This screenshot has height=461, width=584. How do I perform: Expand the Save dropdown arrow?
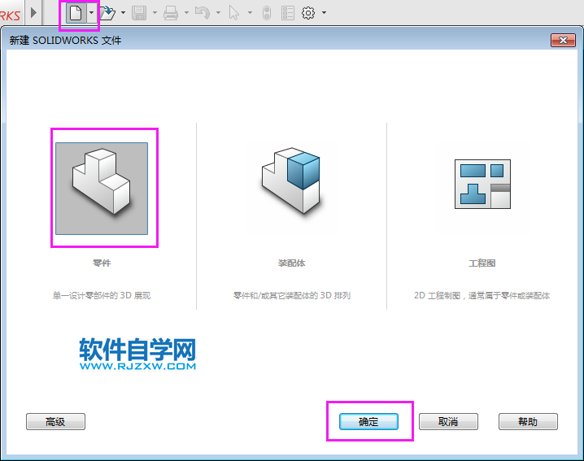point(155,13)
